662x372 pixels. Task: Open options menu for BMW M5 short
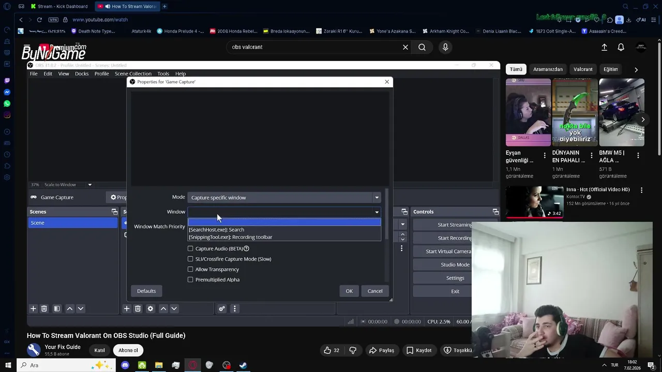638,155
